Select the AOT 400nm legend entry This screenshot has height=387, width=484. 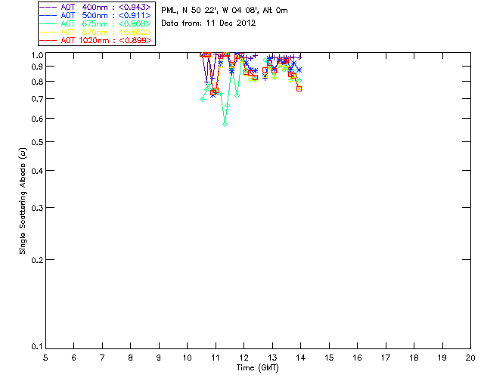96,7
